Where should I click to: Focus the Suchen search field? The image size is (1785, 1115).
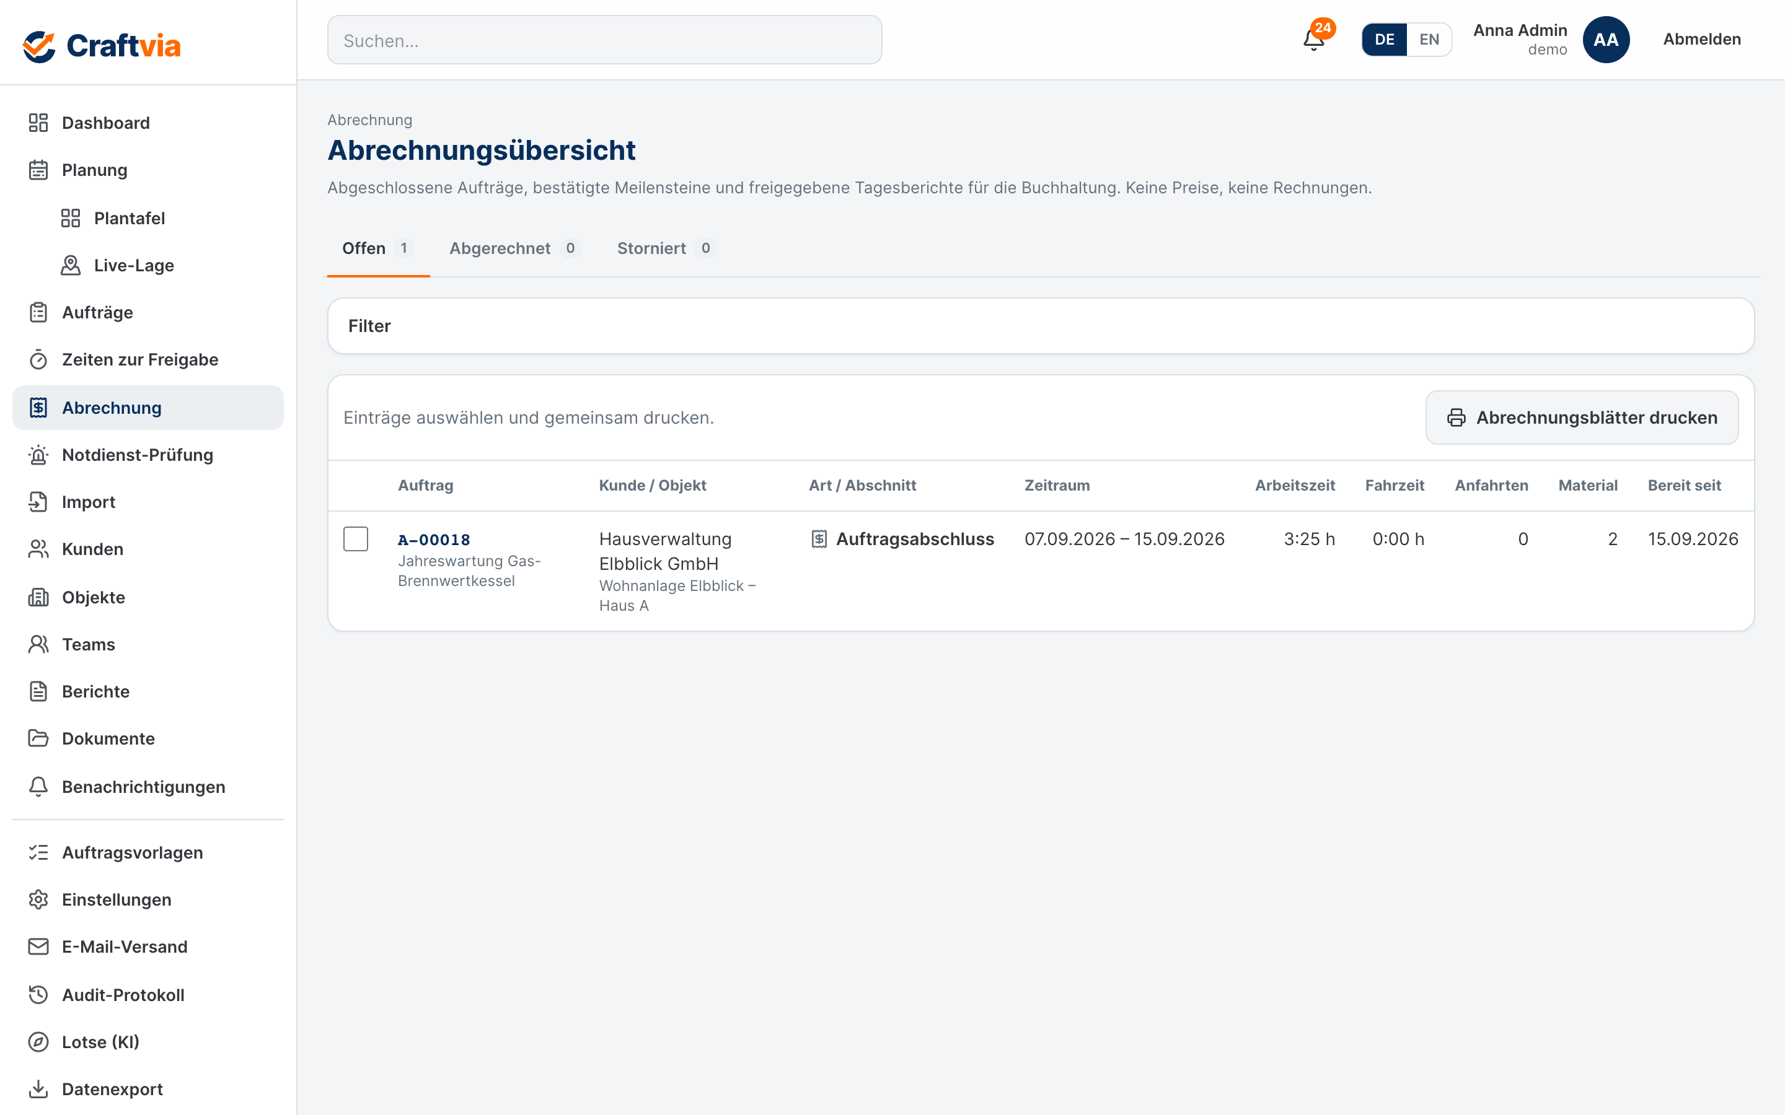[x=604, y=40]
